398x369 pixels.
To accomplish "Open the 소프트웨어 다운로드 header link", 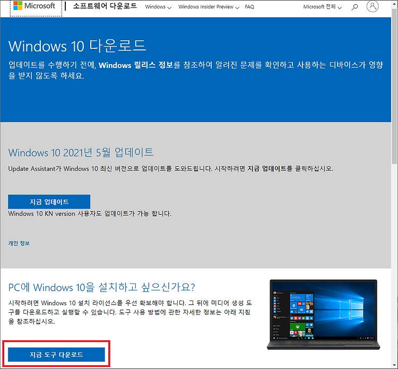I will (105, 6).
